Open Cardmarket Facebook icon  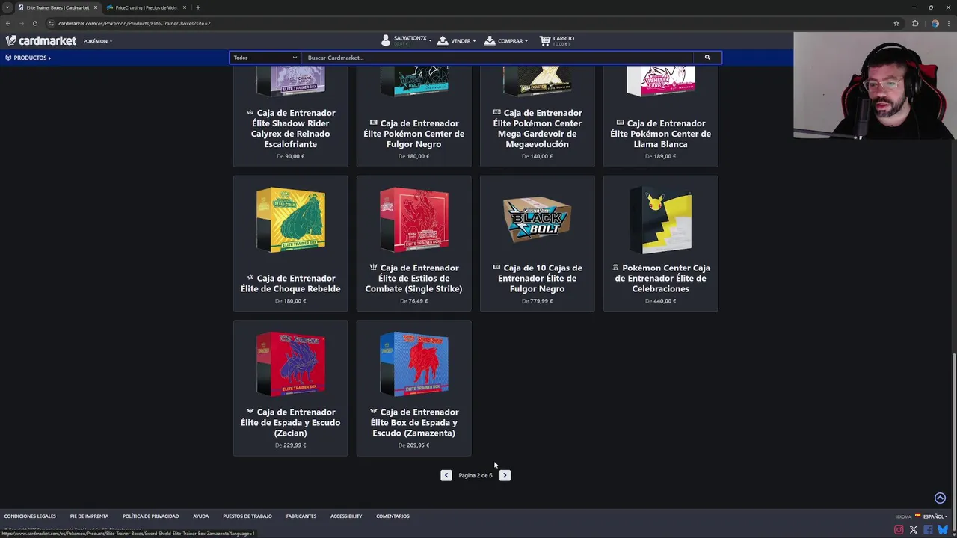pyautogui.click(x=928, y=530)
